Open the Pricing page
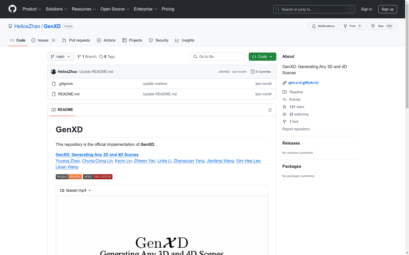The image size is (409, 255). click(x=168, y=9)
